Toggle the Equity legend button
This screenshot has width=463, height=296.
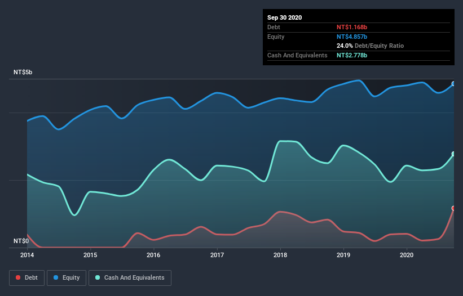pyautogui.click(x=67, y=278)
